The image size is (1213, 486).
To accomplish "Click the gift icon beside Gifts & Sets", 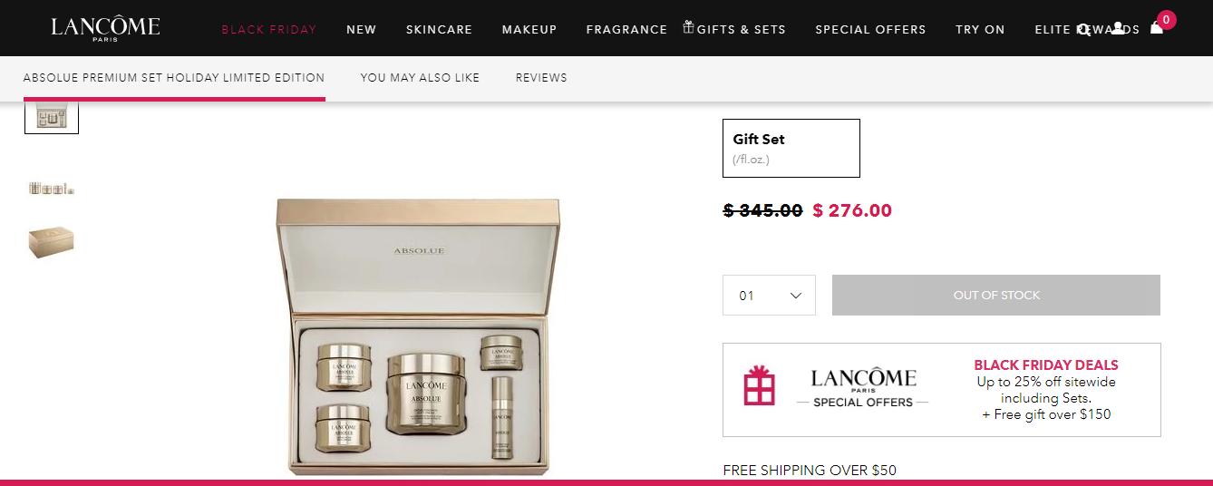I will tap(689, 27).
